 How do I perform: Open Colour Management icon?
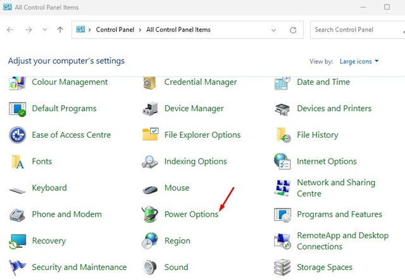[x=17, y=83]
